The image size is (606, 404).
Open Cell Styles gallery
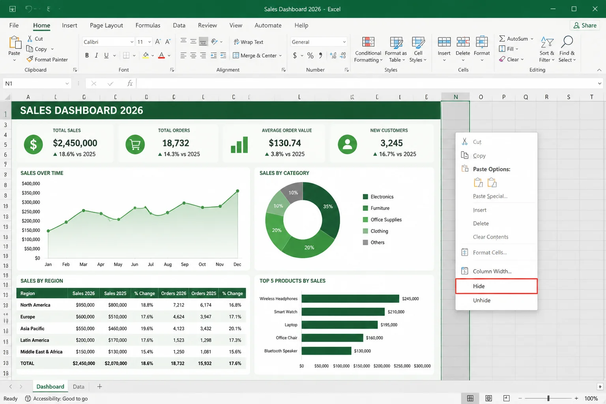[x=418, y=49]
